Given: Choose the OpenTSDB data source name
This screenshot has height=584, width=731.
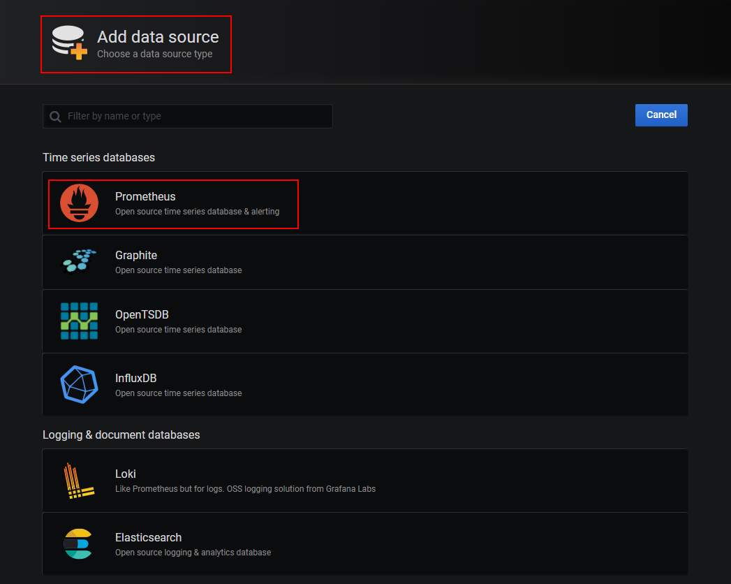Looking at the screenshot, I should tap(142, 315).
